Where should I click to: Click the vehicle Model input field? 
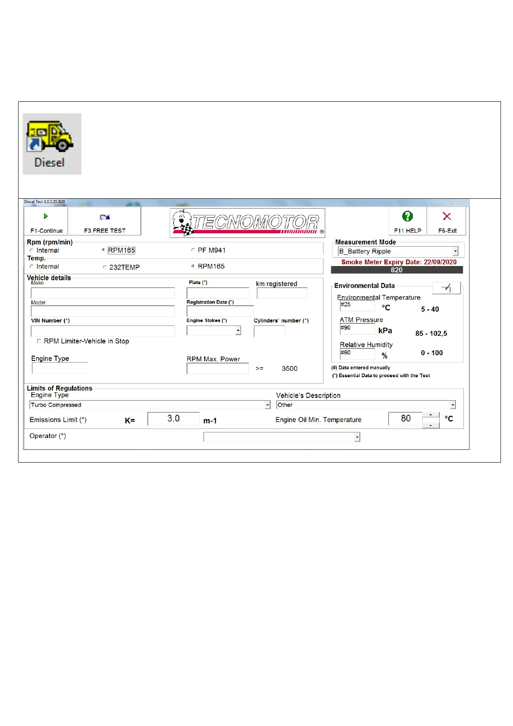click(x=103, y=311)
